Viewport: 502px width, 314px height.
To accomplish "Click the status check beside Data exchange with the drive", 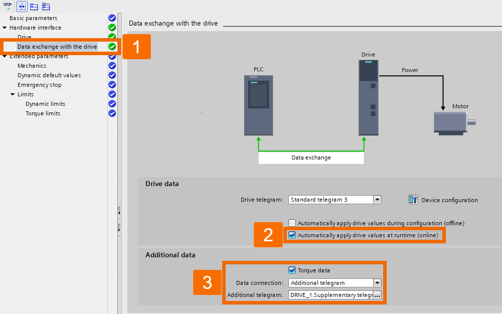I will (x=111, y=46).
